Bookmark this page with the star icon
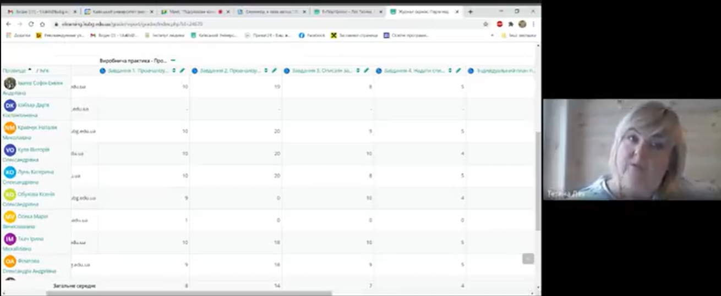The width and height of the screenshot is (721, 296). tap(485, 24)
